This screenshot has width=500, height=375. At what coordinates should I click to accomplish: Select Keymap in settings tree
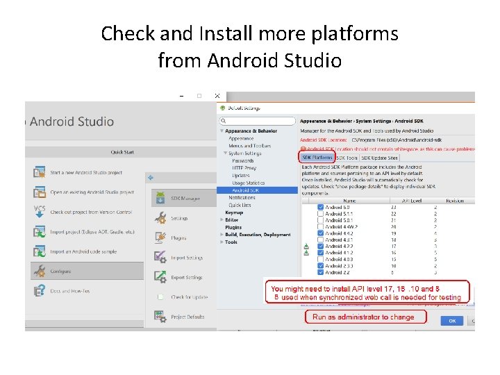click(234, 212)
